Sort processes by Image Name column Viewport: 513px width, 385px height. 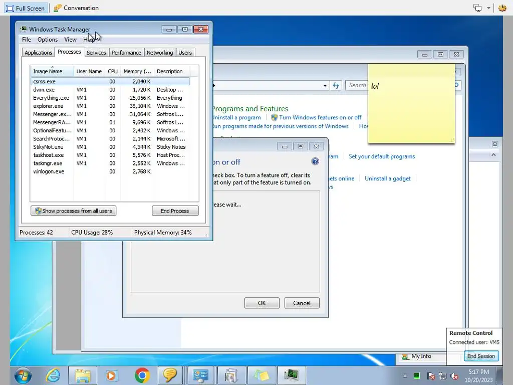point(52,71)
